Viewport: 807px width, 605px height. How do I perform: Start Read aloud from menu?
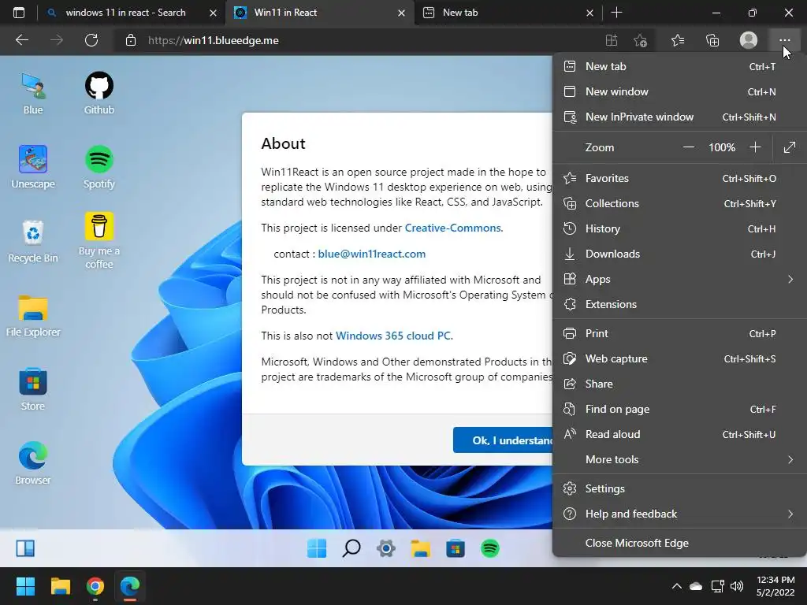[x=679, y=434]
